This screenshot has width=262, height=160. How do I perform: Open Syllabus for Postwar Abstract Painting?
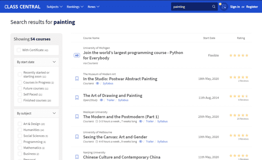(108, 83)
